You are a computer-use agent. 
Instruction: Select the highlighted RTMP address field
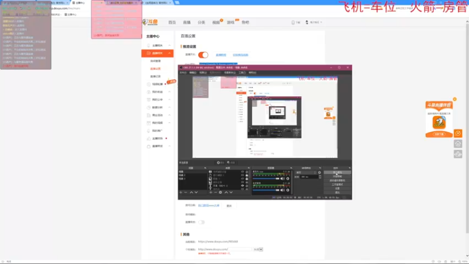tap(218, 64)
